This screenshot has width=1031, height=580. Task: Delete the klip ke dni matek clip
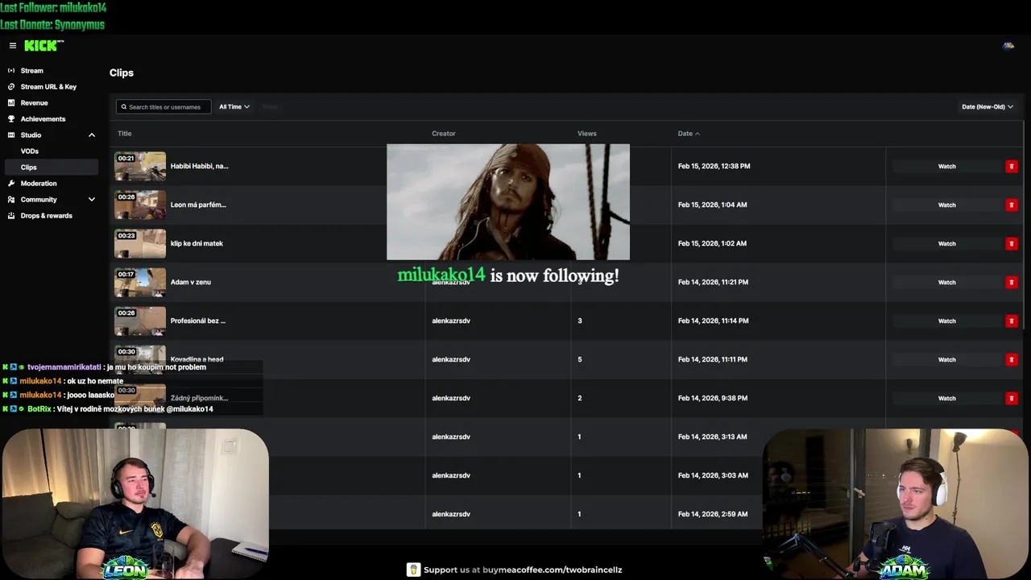pos(1012,243)
